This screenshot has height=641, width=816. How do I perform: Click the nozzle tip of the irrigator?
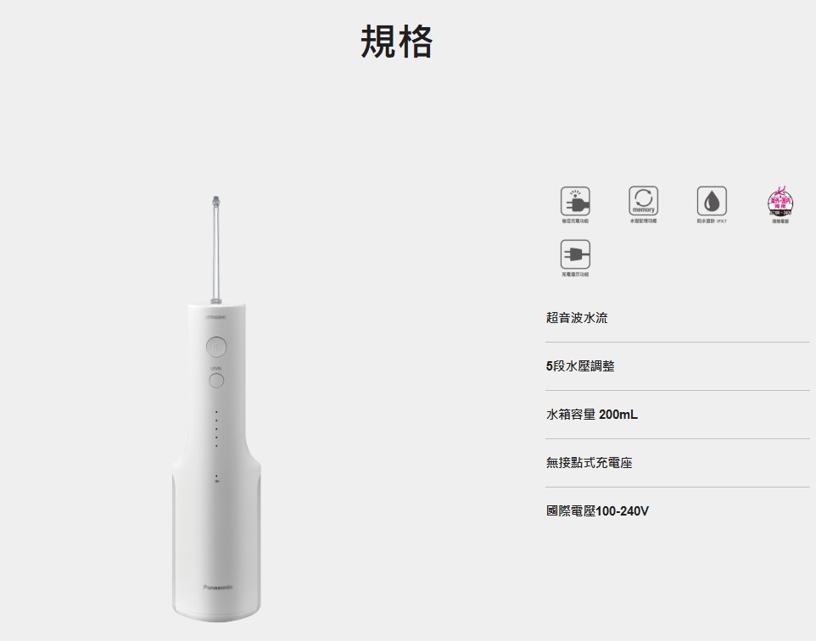tap(216, 201)
